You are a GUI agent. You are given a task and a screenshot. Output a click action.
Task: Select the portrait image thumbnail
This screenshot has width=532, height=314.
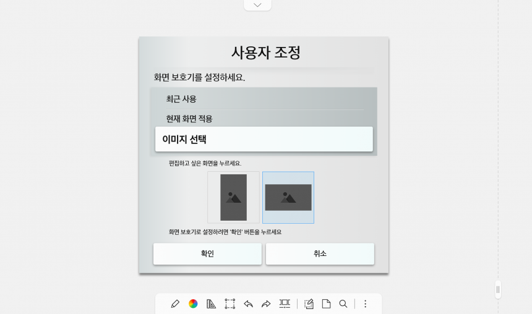(233, 197)
